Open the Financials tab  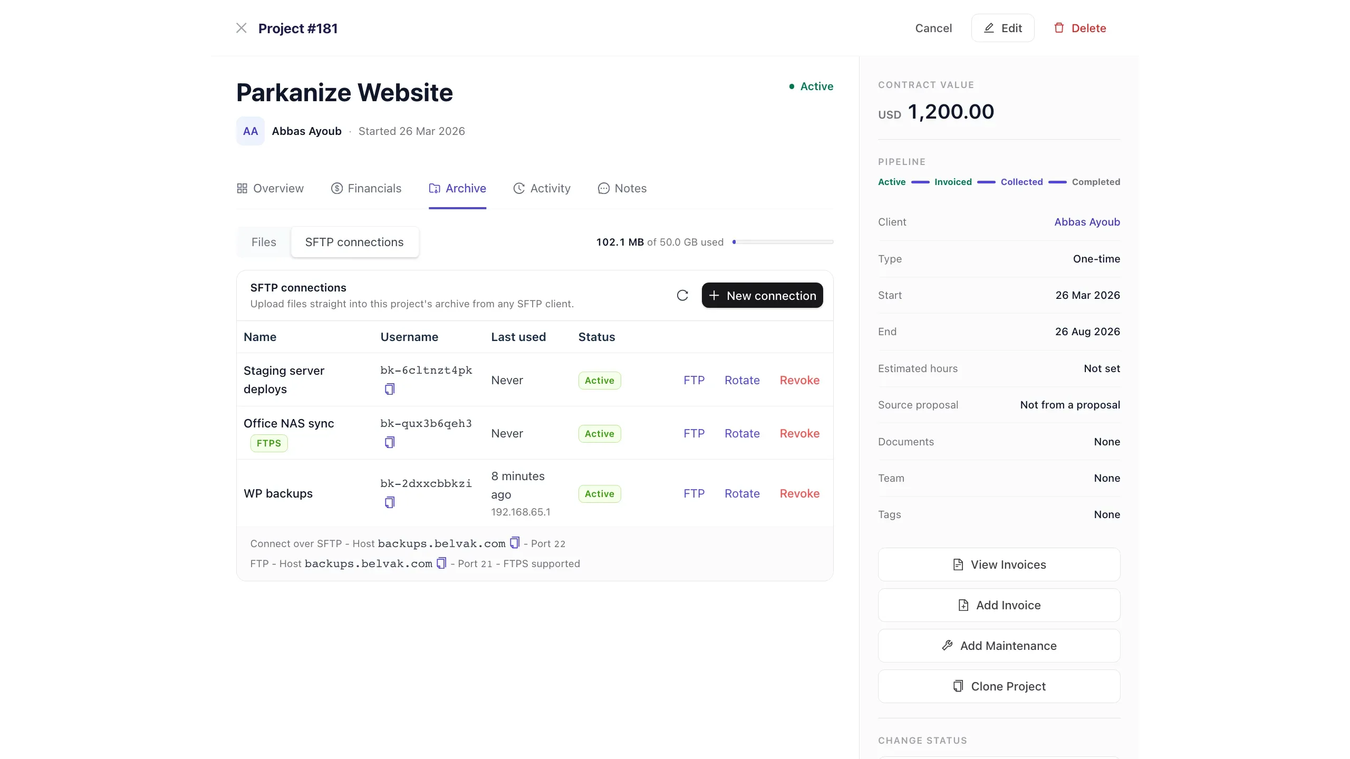pyautogui.click(x=366, y=188)
